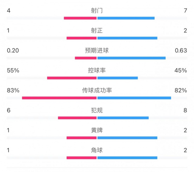Select the 0.20 expected goals value
The height and width of the screenshot is (172, 194).
(x=13, y=51)
